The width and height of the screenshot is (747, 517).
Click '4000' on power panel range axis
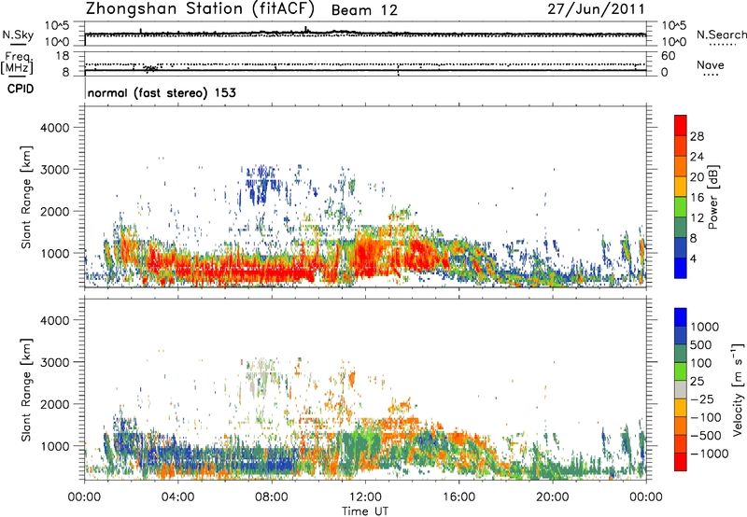pyautogui.click(x=55, y=128)
